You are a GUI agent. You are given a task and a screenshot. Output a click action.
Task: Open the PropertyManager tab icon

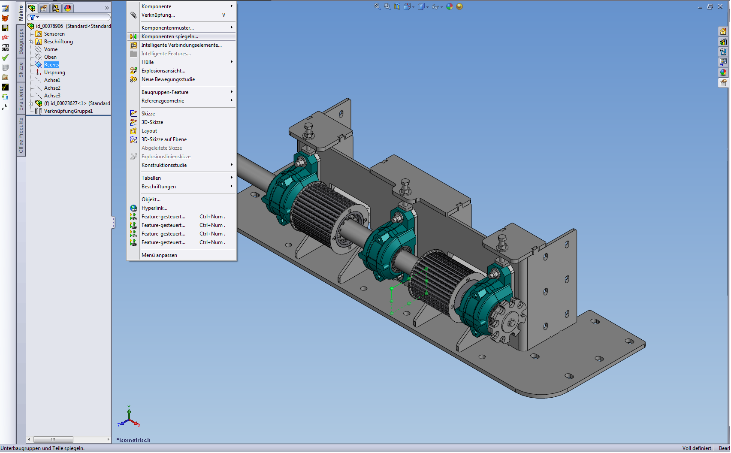point(44,8)
